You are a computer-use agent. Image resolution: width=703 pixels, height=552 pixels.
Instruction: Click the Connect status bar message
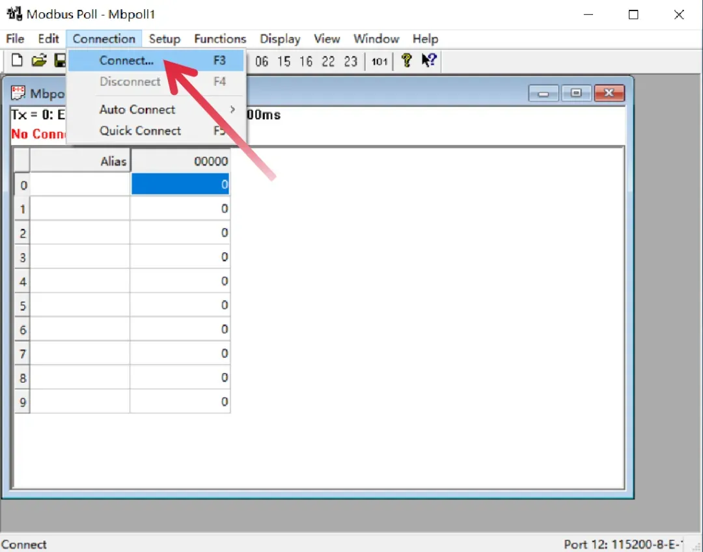pos(24,544)
